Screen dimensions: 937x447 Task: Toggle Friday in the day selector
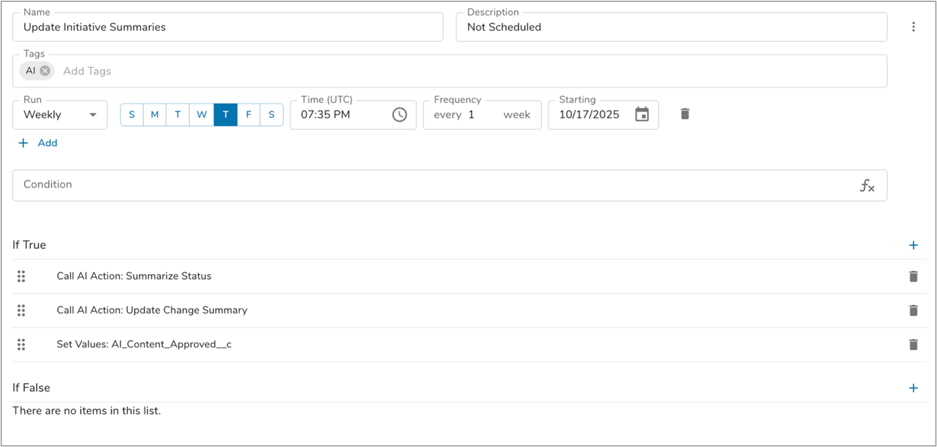249,115
